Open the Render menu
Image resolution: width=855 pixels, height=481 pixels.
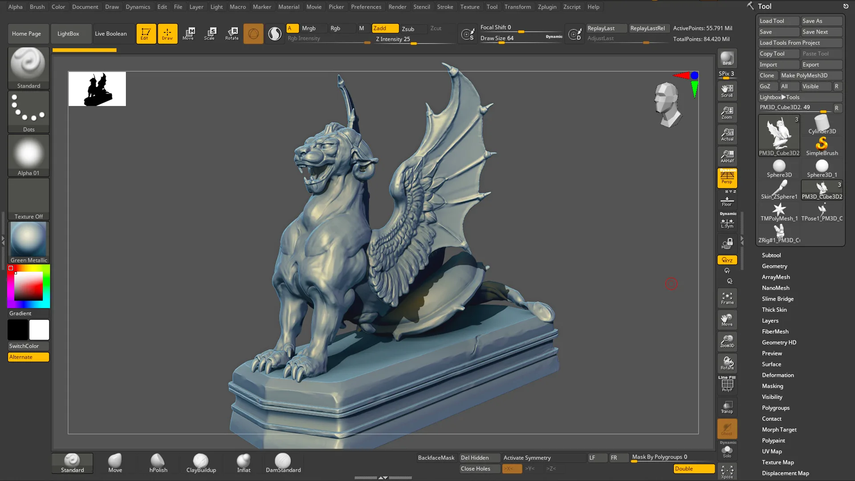[398, 7]
